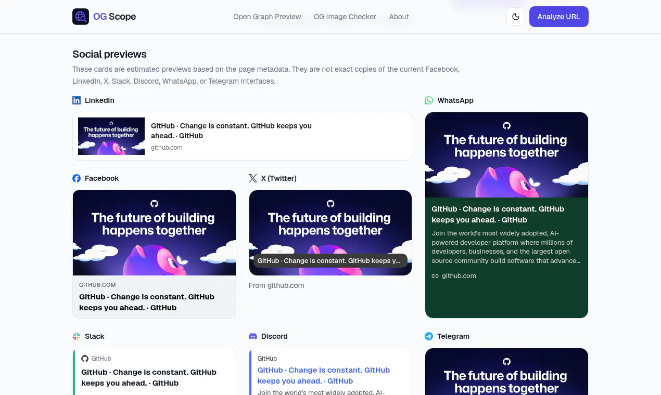
Task: Click the Slack card title text
Action: (149, 377)
